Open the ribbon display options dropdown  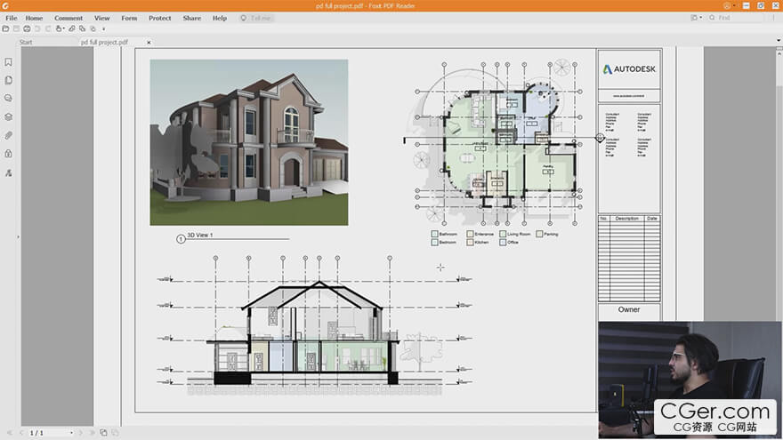[x=700, y=18]
